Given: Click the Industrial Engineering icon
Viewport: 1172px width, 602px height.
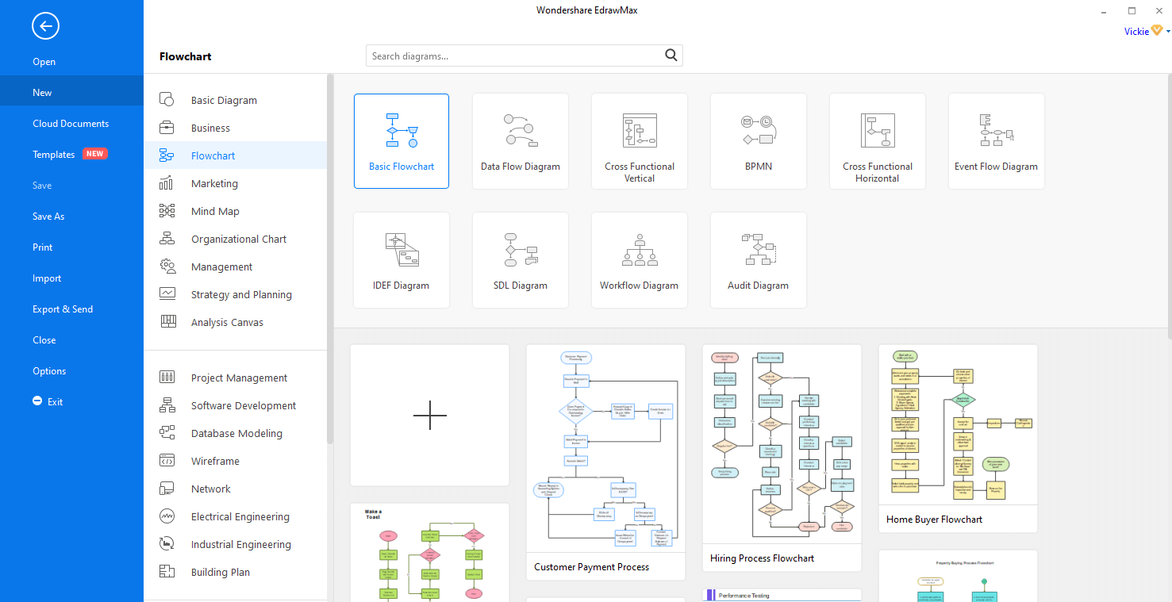Looking at the screenshot, I should point(167,544).
